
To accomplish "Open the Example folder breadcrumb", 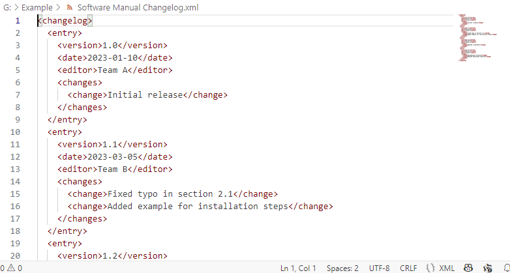I will (x=37, y=7).
